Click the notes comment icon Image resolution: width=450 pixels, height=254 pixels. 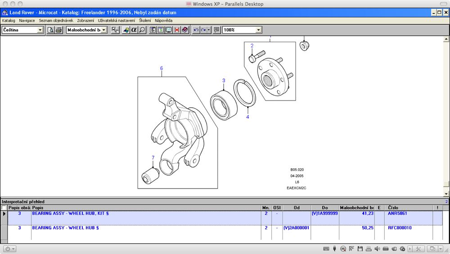pyautogui.click(x=217, y=30)
